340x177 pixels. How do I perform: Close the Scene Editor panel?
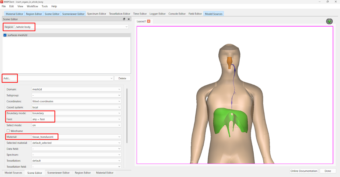tap(129, 19)
